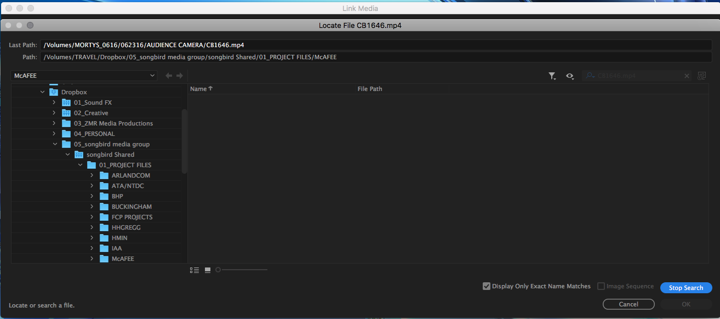The image size is (720, 319).
Task: Click the folder tree vertical scrollbar
Action: coord(185,141)
